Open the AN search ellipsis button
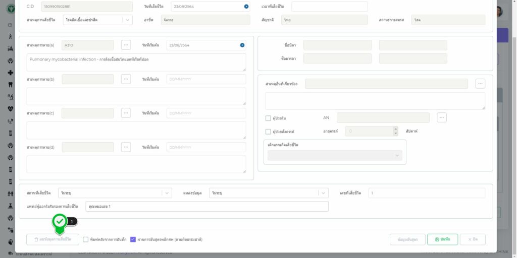Image resolution: width=517 pixels, height=258 pixels. click(442, 117)
